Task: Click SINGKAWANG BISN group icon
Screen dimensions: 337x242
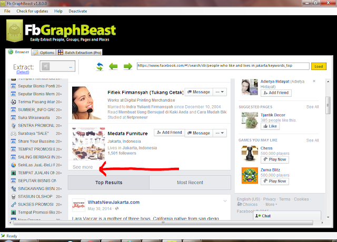Action: click(13, 189)
